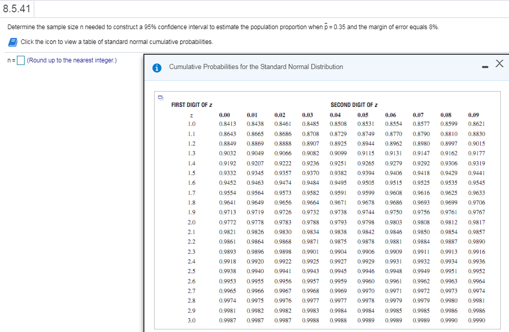This screenshot has height=332, width=509.
Task: Click the row label 1.0
Action: [x=192, y=124]
